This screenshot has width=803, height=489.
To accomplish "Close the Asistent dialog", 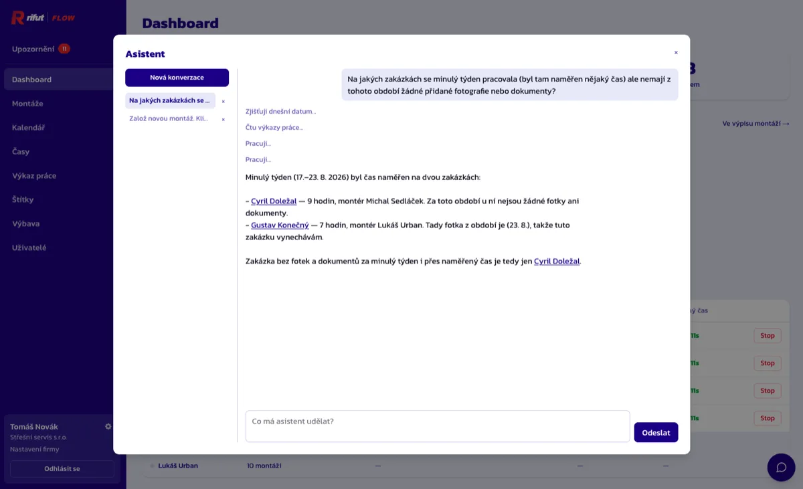I will (676, 52).
